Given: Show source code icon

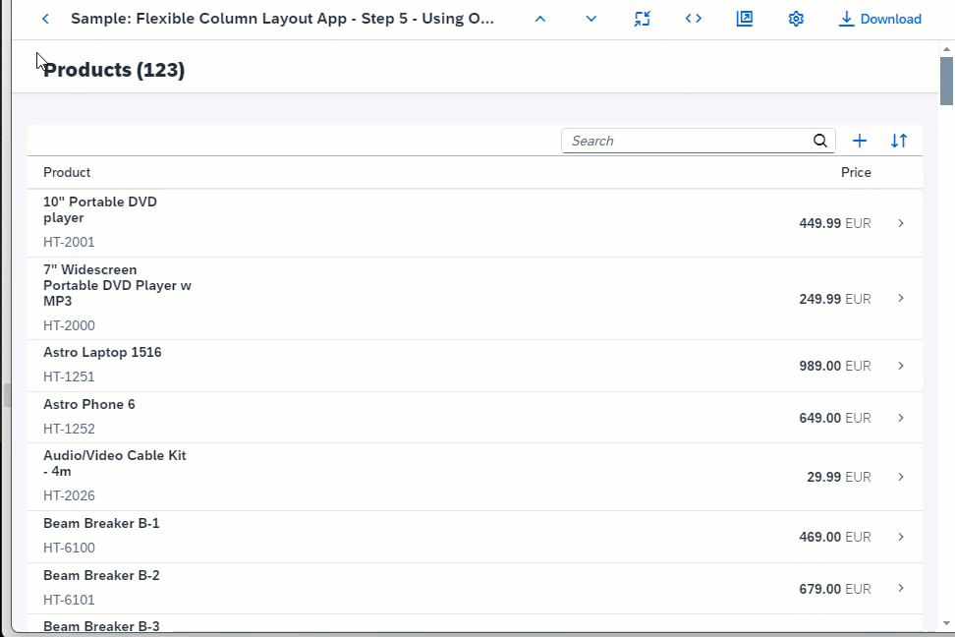Looking at the screenshot, I should pyautogui.click(x=693, y=19).
